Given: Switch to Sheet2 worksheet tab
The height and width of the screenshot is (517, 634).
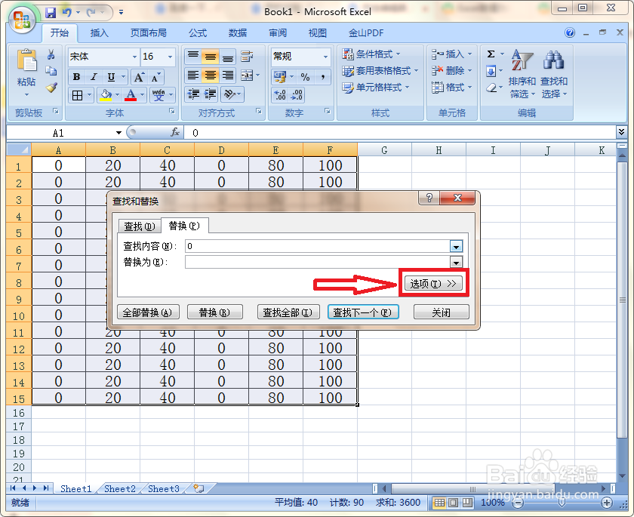Looking at the screenshot, I should click(x=118, y=489).
